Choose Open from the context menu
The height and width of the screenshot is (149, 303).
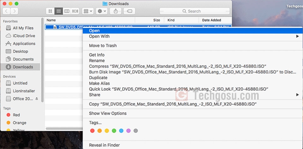pos(193,30)
